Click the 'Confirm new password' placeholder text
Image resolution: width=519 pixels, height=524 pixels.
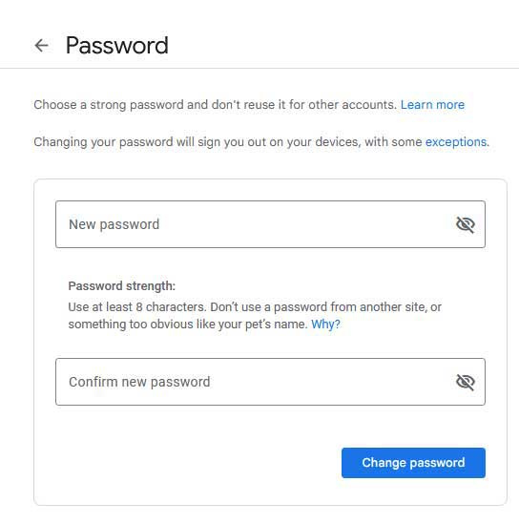point(139,383)
